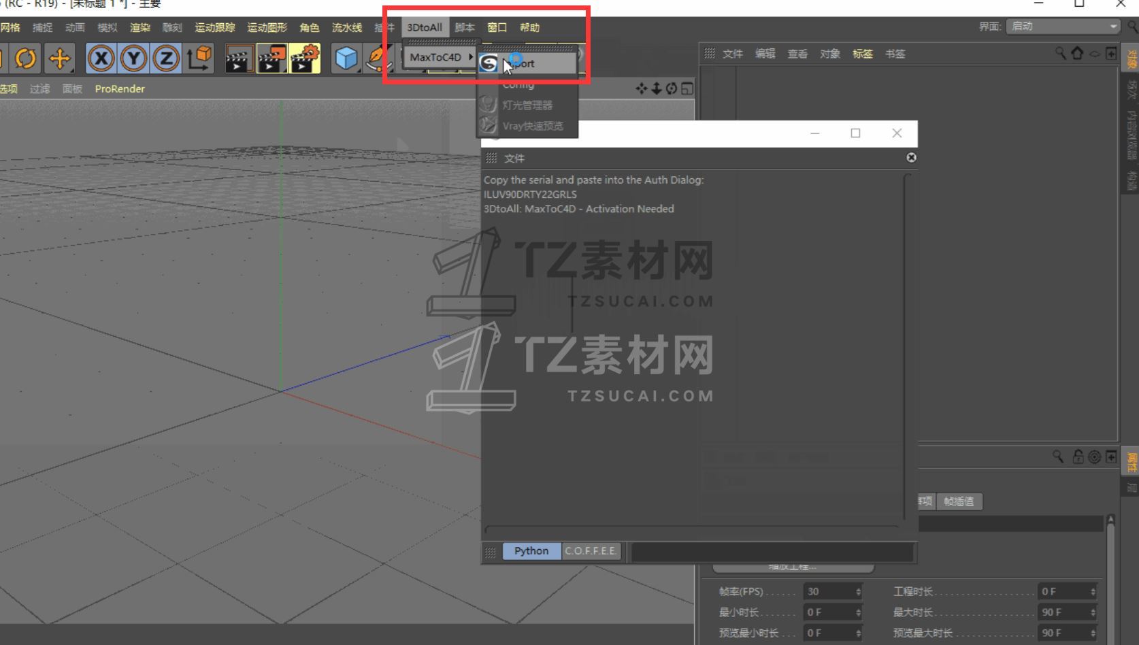Open the 运动跟踪 motion tracker menu

point(215,27)
